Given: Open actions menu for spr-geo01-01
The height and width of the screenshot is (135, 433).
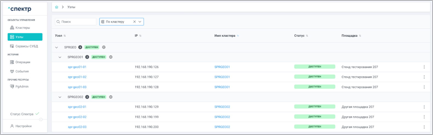Looking at the screenshot, I should (424, 67).
